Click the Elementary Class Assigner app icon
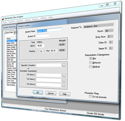 (3, 19)
